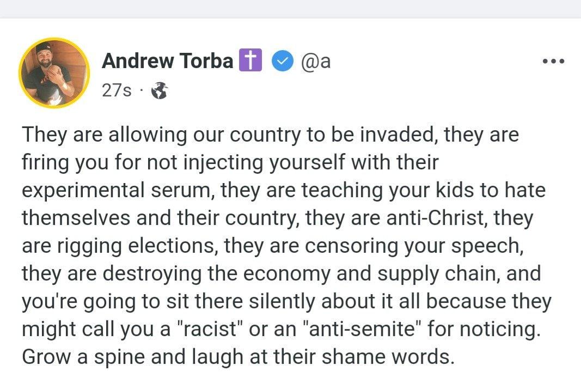The width and height of the screenshot is (581, 390).
Task: Click the @a username handle
Action: tap(316, 61)
